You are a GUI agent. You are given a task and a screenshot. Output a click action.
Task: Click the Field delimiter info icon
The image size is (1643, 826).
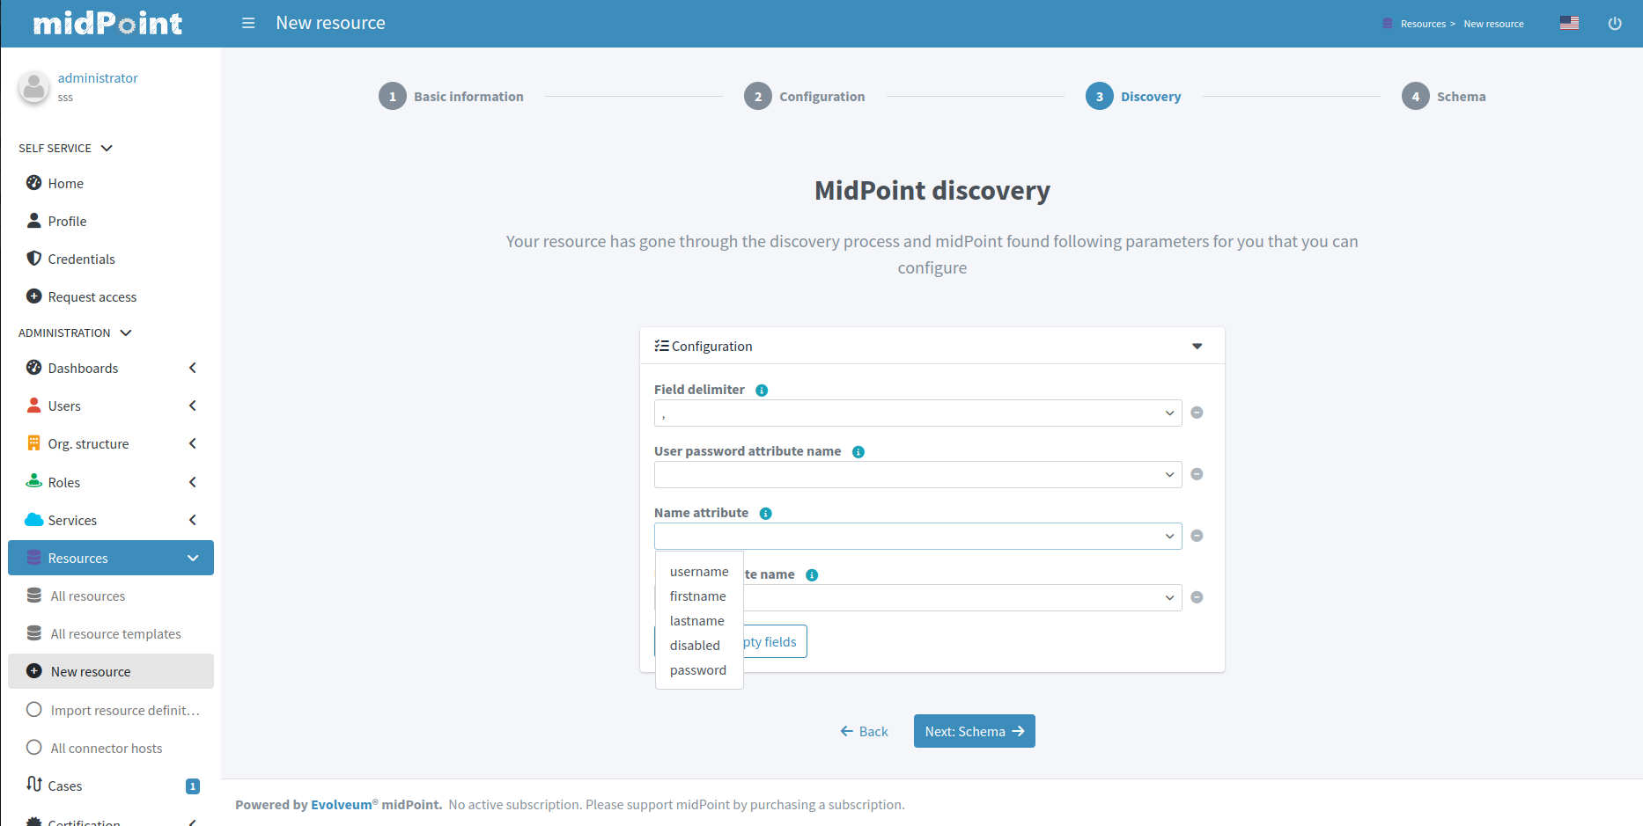coord(762,391)
